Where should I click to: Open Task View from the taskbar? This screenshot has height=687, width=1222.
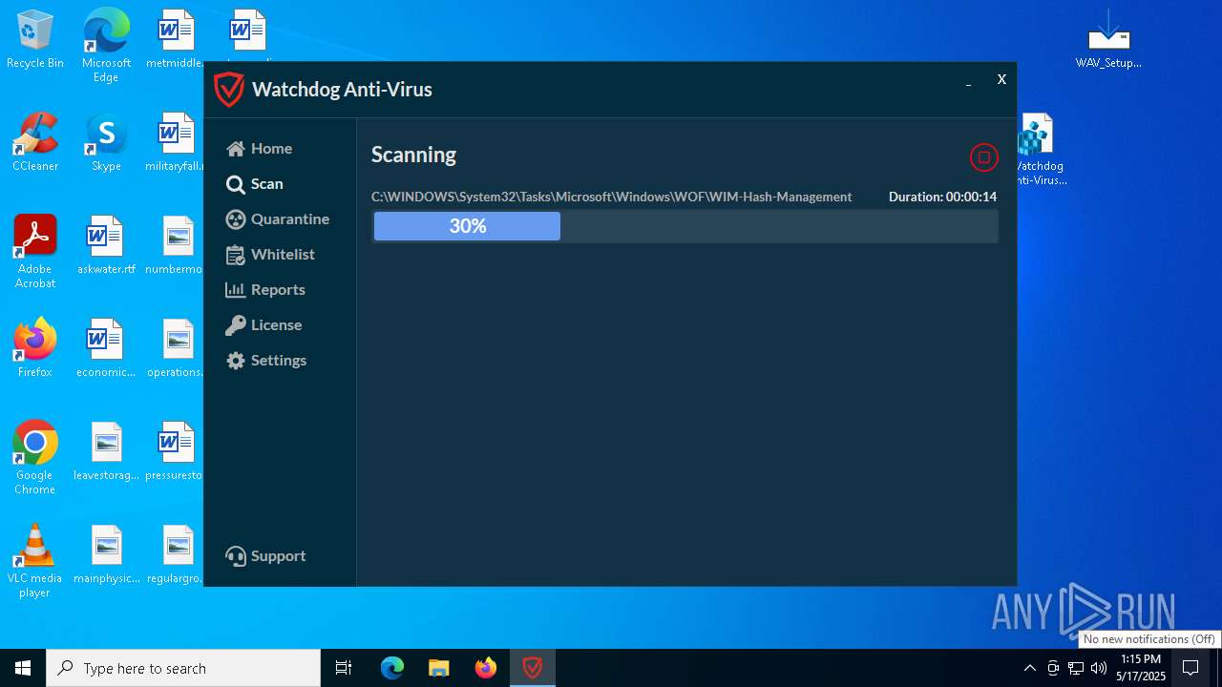pyautogui.click(x=344, y=668)
